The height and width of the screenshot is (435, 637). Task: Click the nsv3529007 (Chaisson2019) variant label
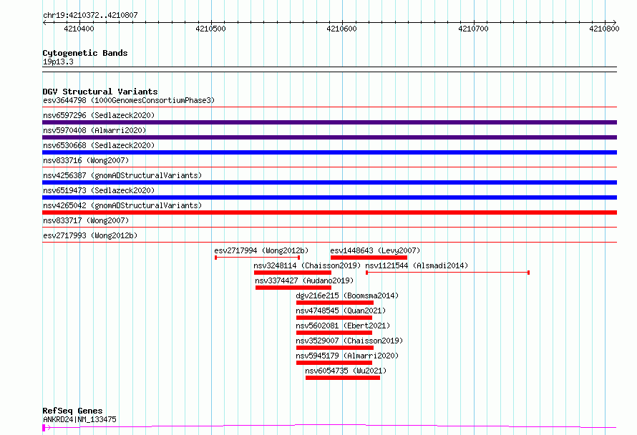(349, 341)
